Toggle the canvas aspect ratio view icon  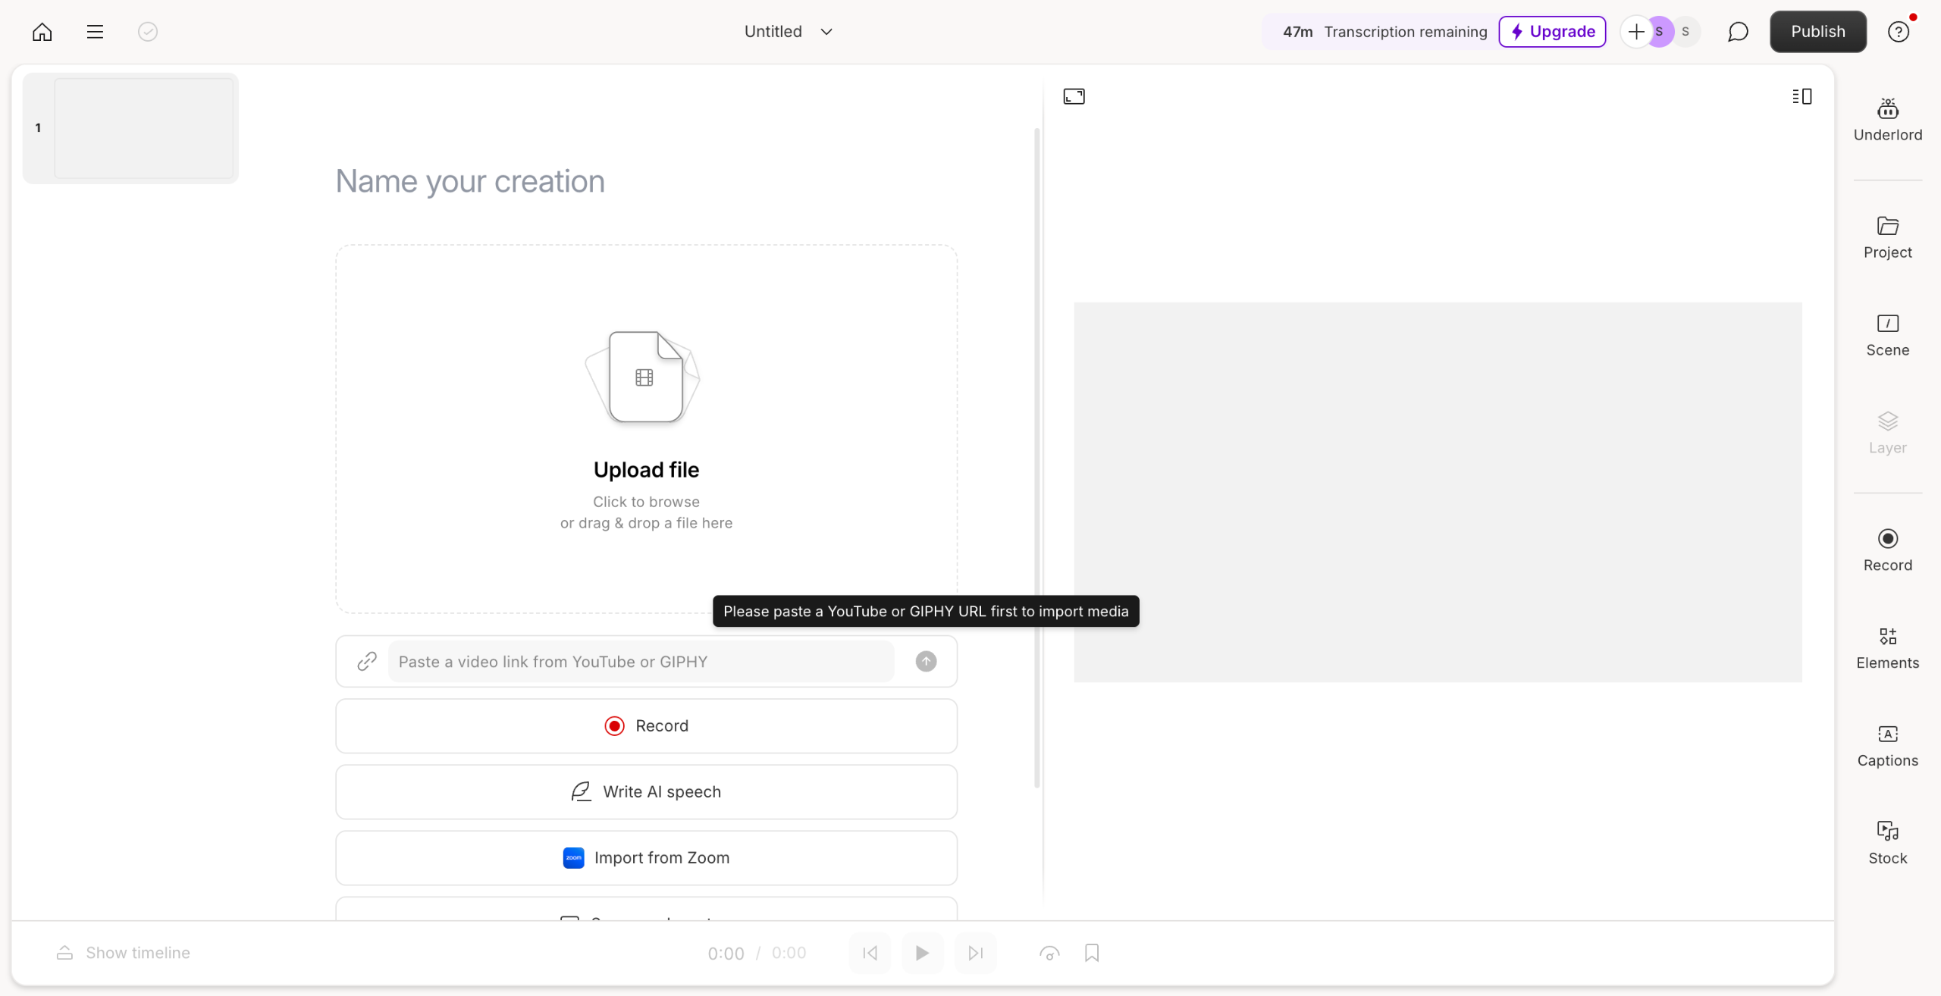pos(1074,96)
